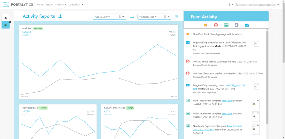Image resolution: width=285 pixels, height=139 pixels.
Task: Filter feed by home icon
Action: click(x=205, y=25)
